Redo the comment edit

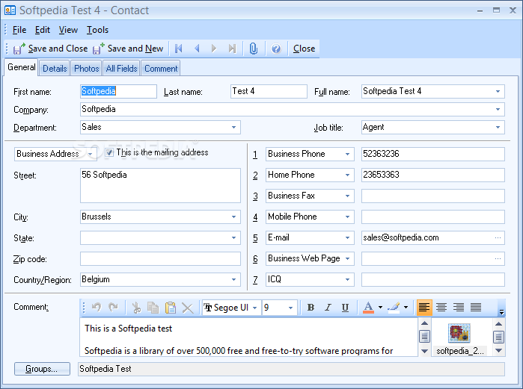click(114, 307)
